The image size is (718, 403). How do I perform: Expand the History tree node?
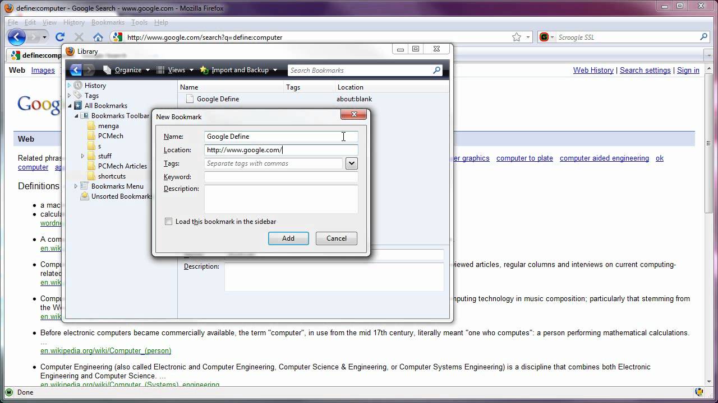click(70, 86)
